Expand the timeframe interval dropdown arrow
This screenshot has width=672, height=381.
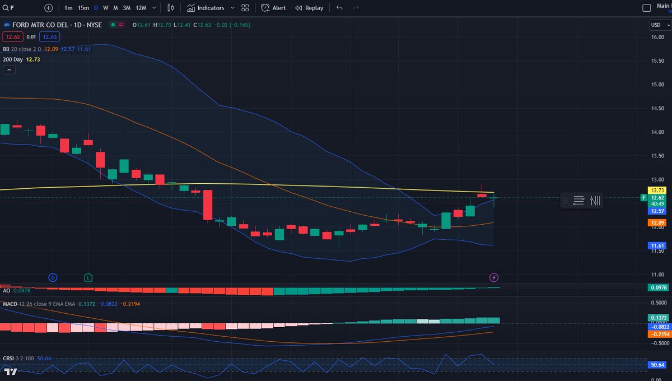pyautogui.click(x=154, y=8)
